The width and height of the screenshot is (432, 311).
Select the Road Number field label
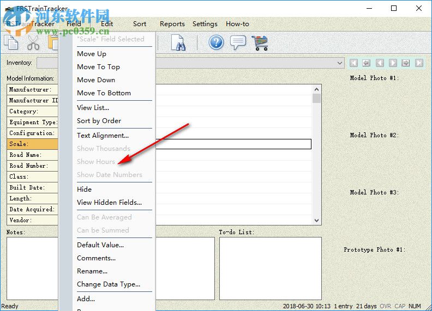[32, 166]
